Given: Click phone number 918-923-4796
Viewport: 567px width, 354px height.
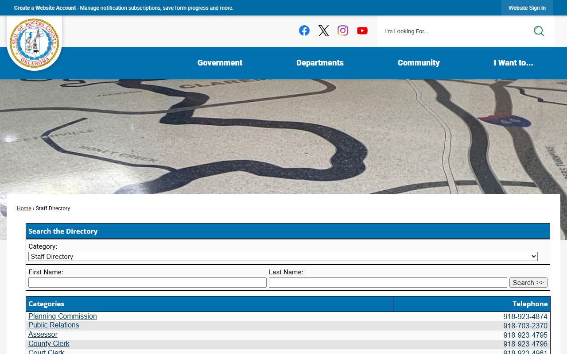Looking at the screenshot, I should click(525, 344).
